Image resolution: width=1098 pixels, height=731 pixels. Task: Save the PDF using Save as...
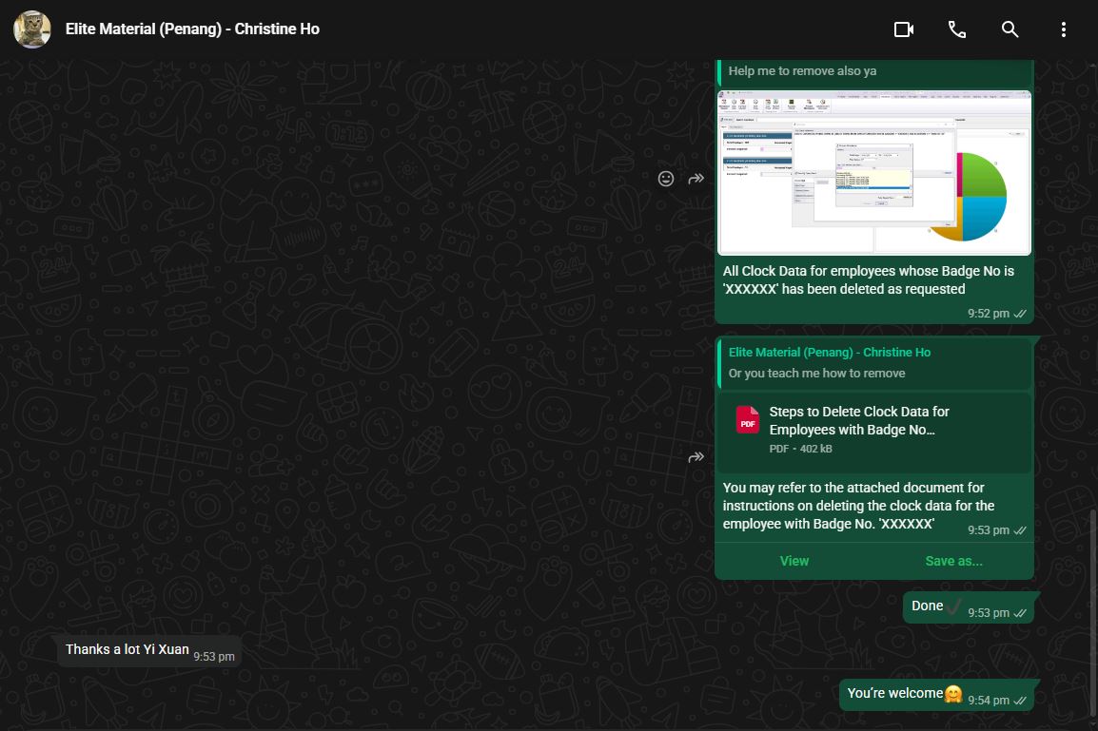(x=953, y=561)
